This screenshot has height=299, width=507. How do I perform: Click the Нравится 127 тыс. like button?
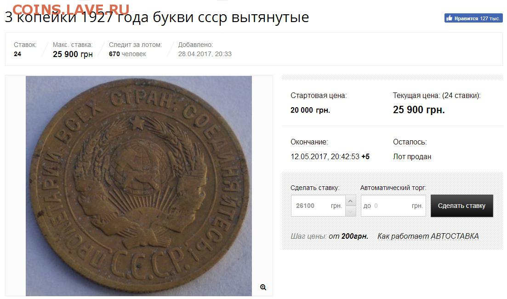point(473,18)
